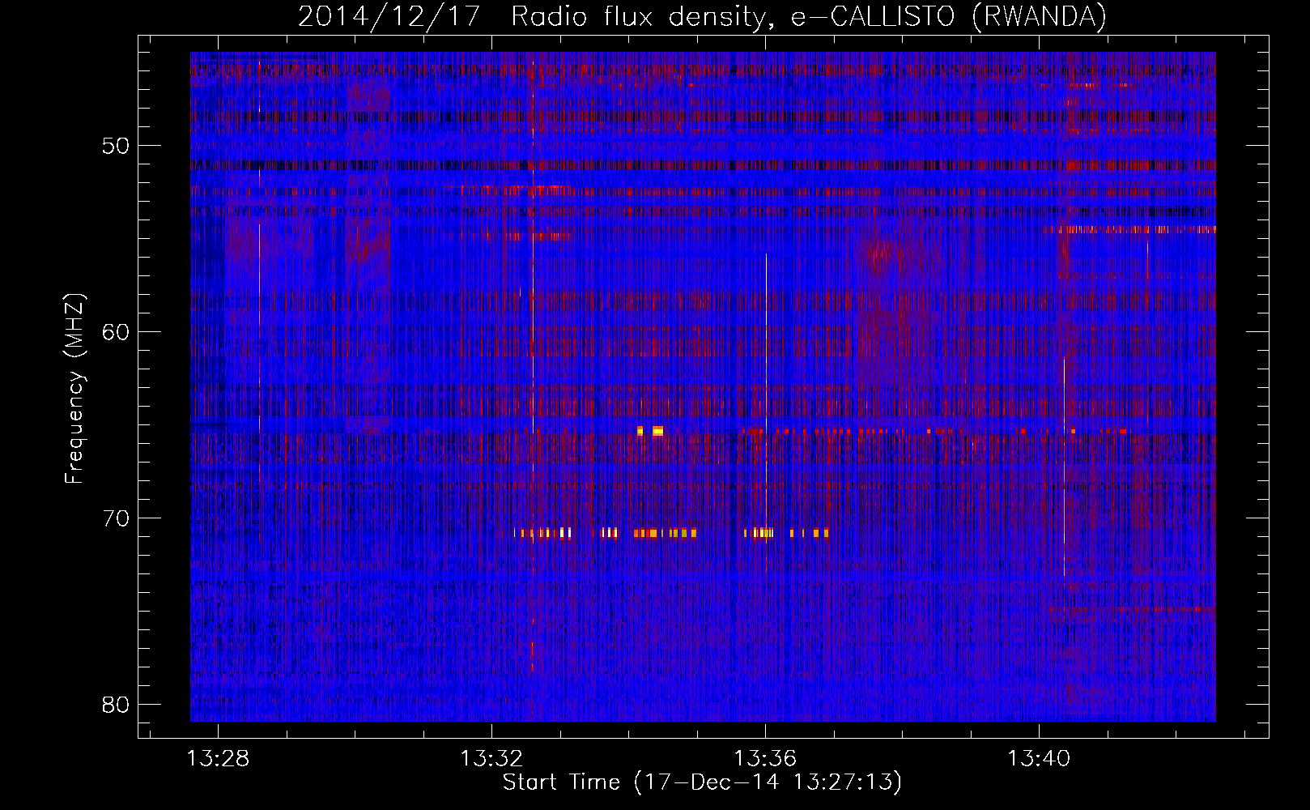Screen dimensions: 1310x810
Task: Click the 70 frequency tick label
Action: tap(116, 518)
